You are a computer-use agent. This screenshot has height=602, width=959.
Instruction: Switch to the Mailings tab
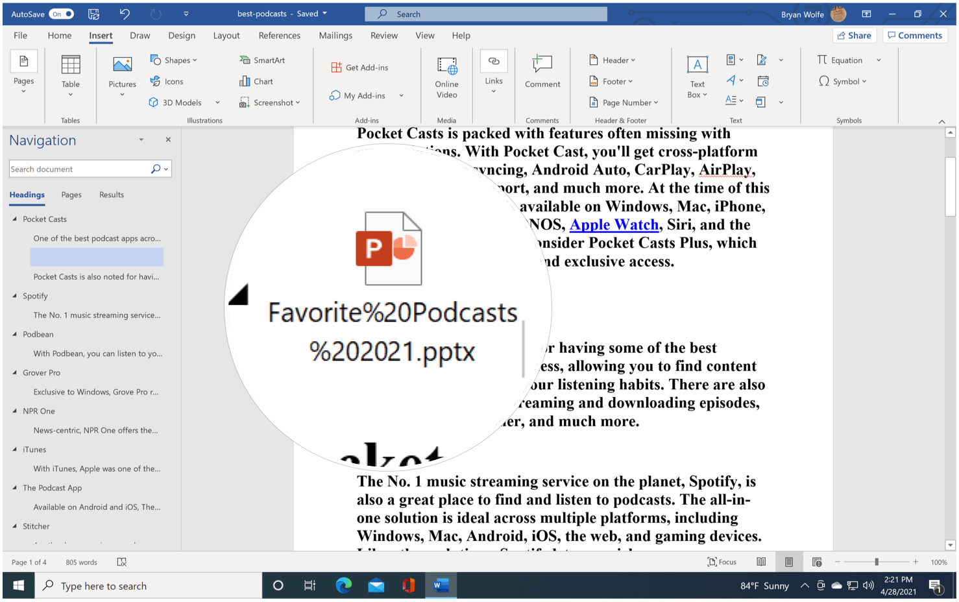[x=335, y=36]
